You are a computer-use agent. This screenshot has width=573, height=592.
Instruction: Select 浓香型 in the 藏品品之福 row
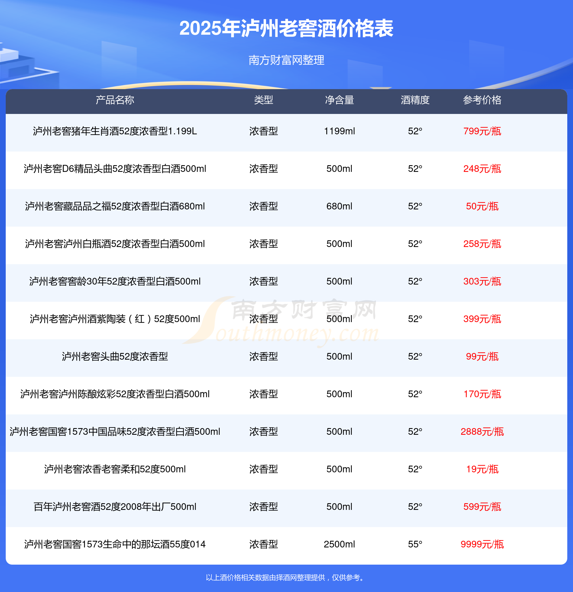pos(264,206)
